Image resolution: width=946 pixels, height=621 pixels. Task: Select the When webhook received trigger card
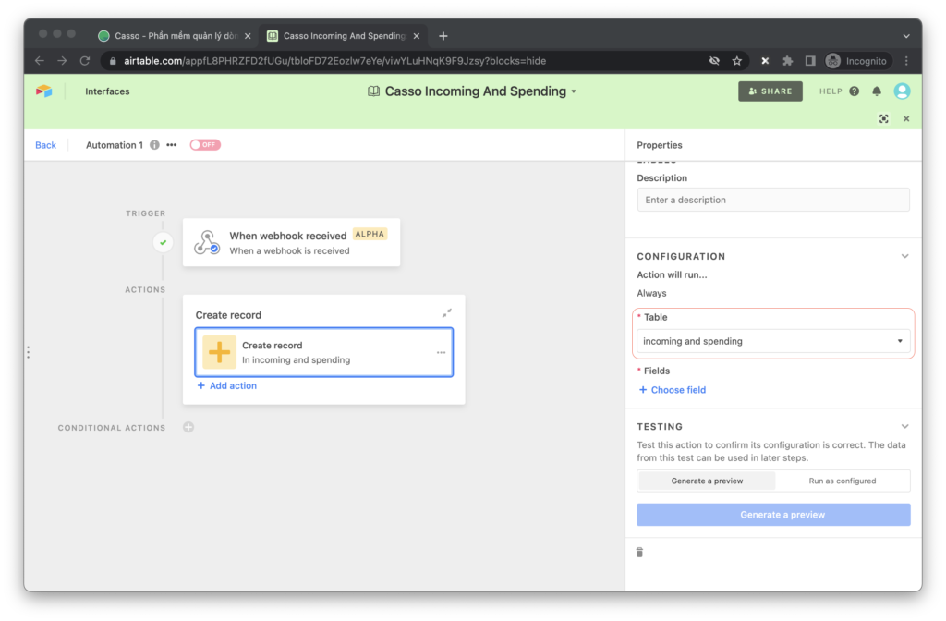(291, 243)
